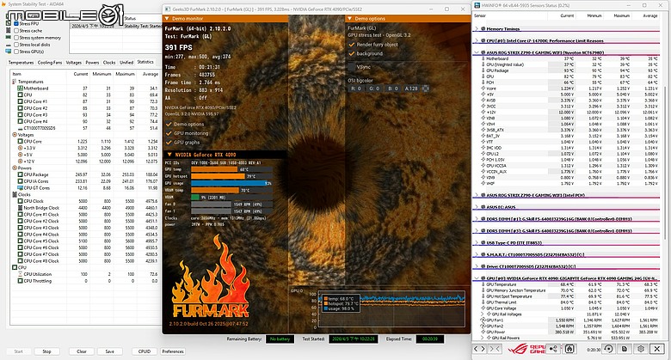Collapse GPU RTX 4090 sensor group
This screenshot has height=360, width=671.
point(477,278)
